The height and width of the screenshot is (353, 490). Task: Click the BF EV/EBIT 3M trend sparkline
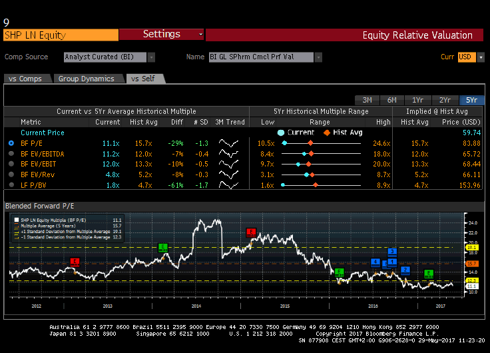229,164
